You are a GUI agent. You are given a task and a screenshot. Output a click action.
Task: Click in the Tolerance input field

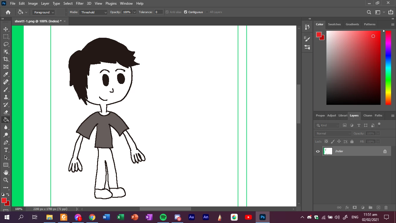click(x=158, y=12)
